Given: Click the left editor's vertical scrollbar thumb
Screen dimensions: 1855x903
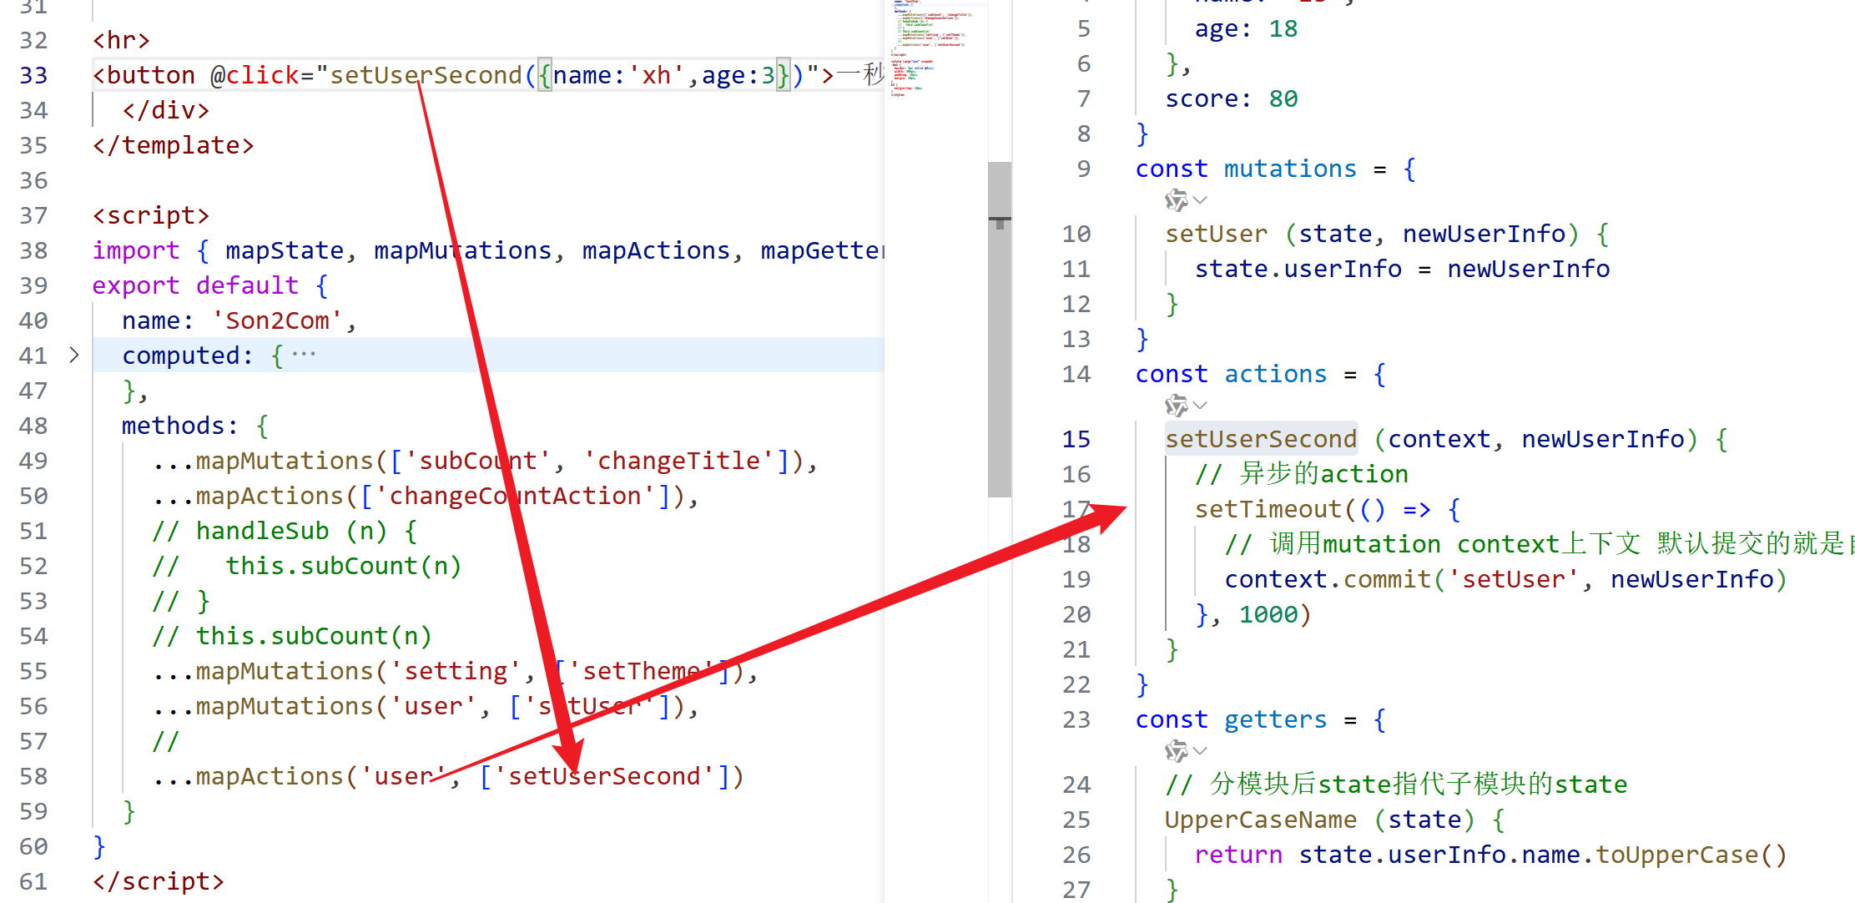Looking at the screenshot, I should (999, 329).
